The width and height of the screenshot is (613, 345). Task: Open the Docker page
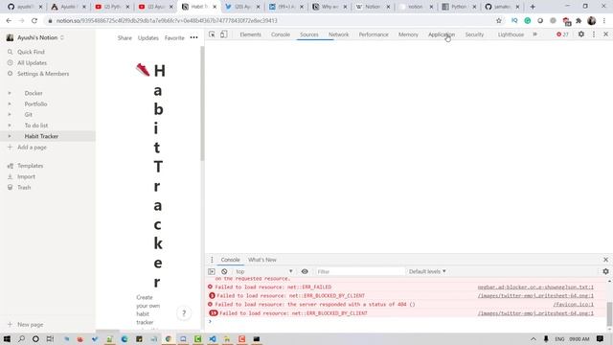(34, 93)
